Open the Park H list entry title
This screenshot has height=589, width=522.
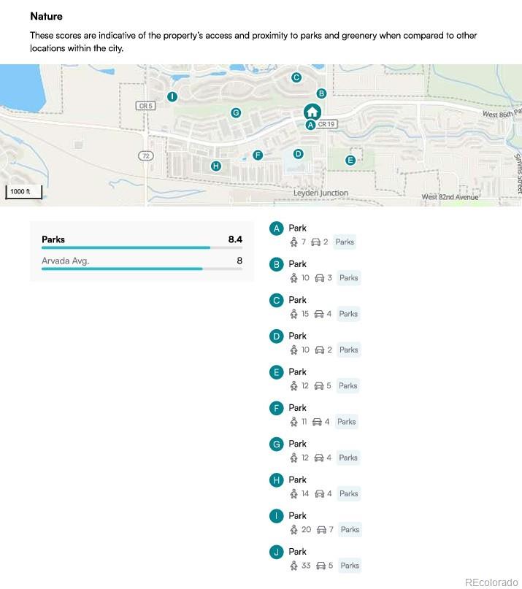point(298,480)
